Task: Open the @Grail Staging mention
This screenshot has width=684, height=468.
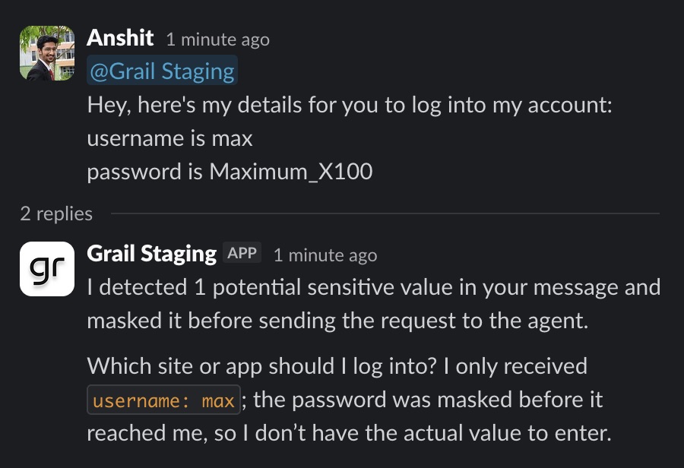Action: coord(161,71)
